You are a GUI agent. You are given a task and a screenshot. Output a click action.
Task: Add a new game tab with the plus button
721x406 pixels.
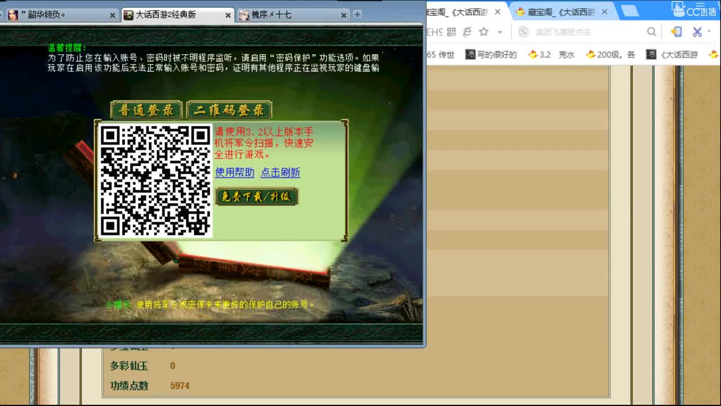pyautogui.click(x=357, y=15)
